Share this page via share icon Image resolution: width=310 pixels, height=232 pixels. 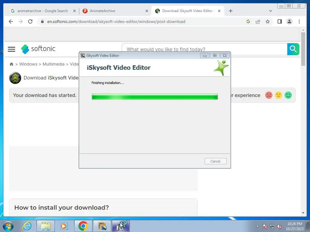pos(258,21)
